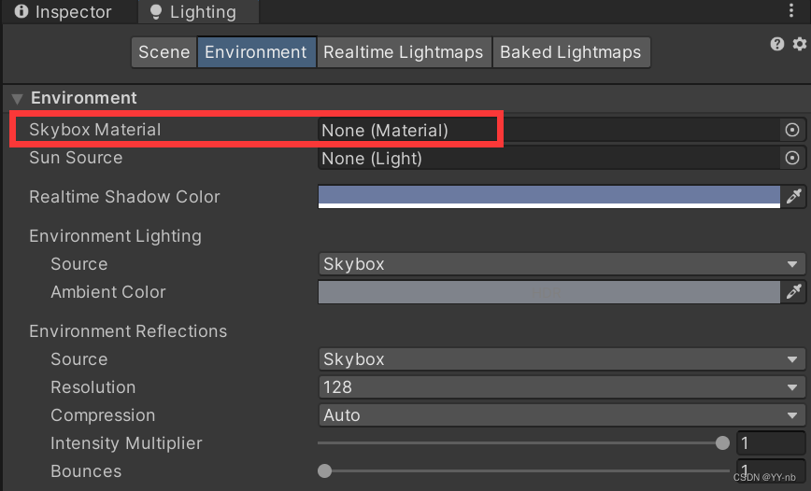Click the Environment Reflections heading
The image size is (811, 491).
point(128,331)
